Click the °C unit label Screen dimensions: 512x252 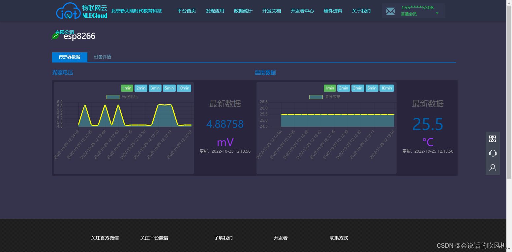tap(428, 142)
